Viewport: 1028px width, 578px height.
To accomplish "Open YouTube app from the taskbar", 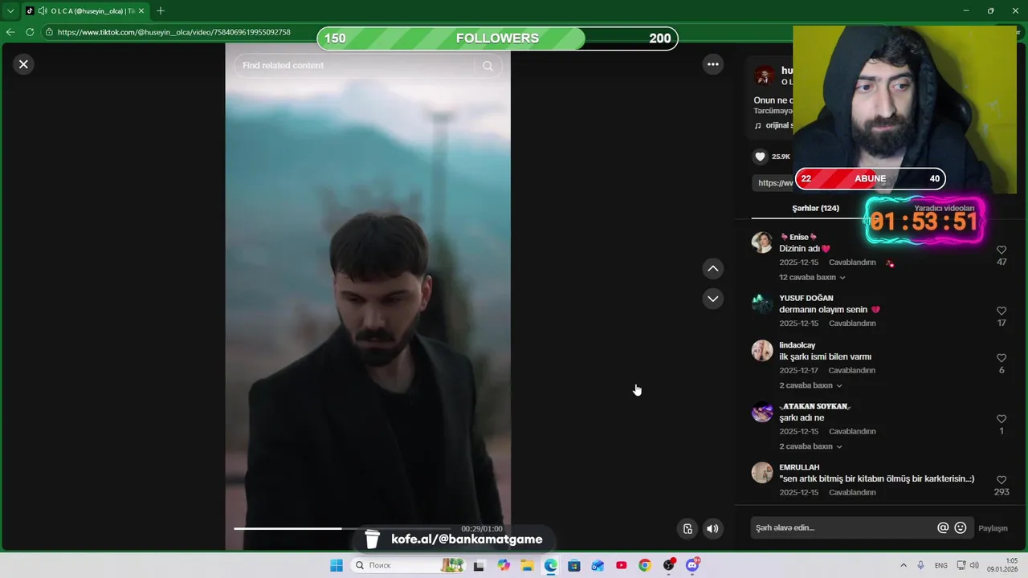I will click(x=622, y=565).
